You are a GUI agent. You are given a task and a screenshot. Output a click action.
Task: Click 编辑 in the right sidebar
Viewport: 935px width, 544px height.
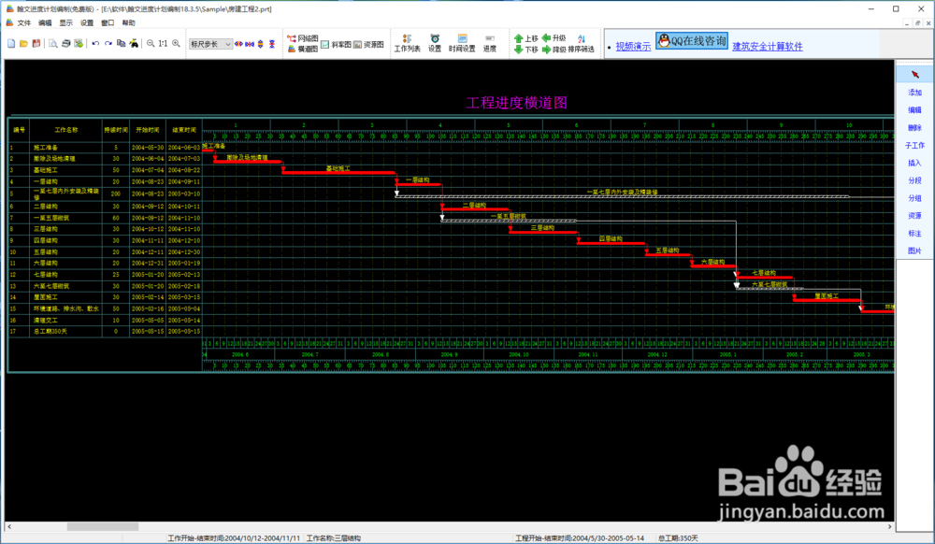[914, 109]
